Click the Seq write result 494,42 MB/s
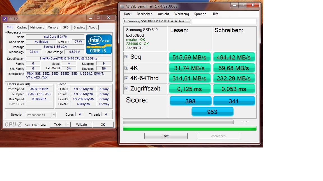The height and width of the screenshot is (181, 323). [234, 57]
